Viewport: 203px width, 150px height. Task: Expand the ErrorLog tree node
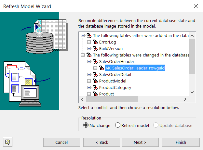[89, 42]
